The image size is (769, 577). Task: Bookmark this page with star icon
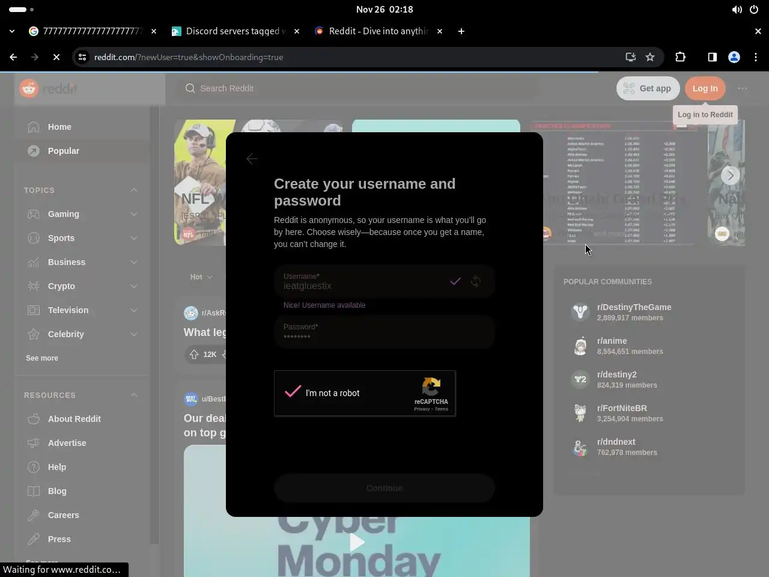click(x=650, y=57)
